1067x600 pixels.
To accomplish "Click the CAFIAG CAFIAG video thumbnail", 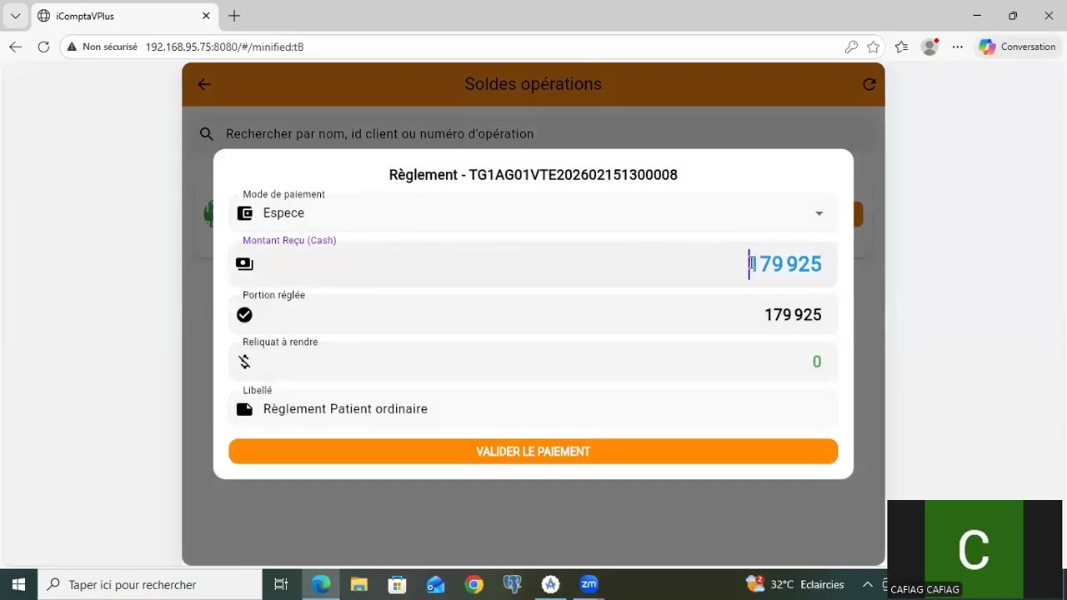I will pos(974,550).
